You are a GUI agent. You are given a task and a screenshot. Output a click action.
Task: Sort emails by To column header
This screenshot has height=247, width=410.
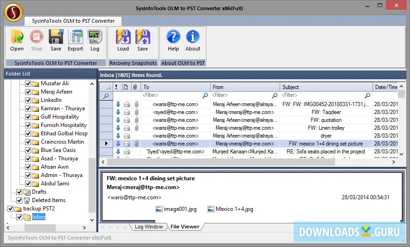(x=175, y=87)
